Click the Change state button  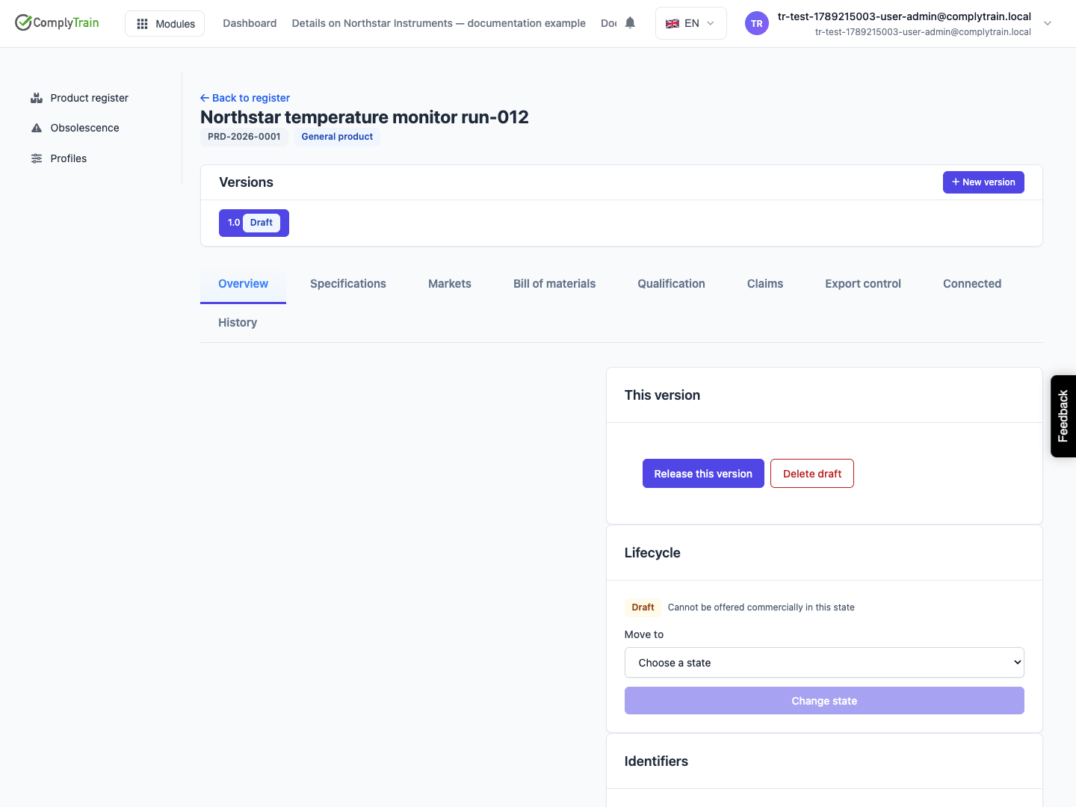coord(824,701)
